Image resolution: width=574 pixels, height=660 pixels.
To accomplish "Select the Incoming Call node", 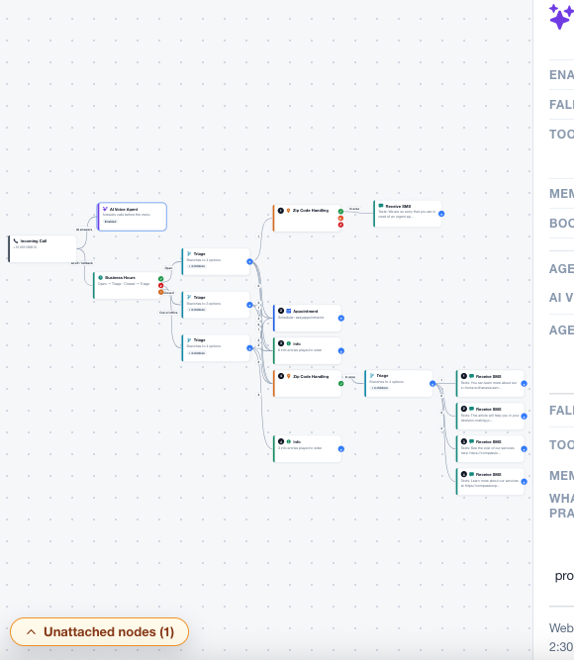I will point(43,248).
